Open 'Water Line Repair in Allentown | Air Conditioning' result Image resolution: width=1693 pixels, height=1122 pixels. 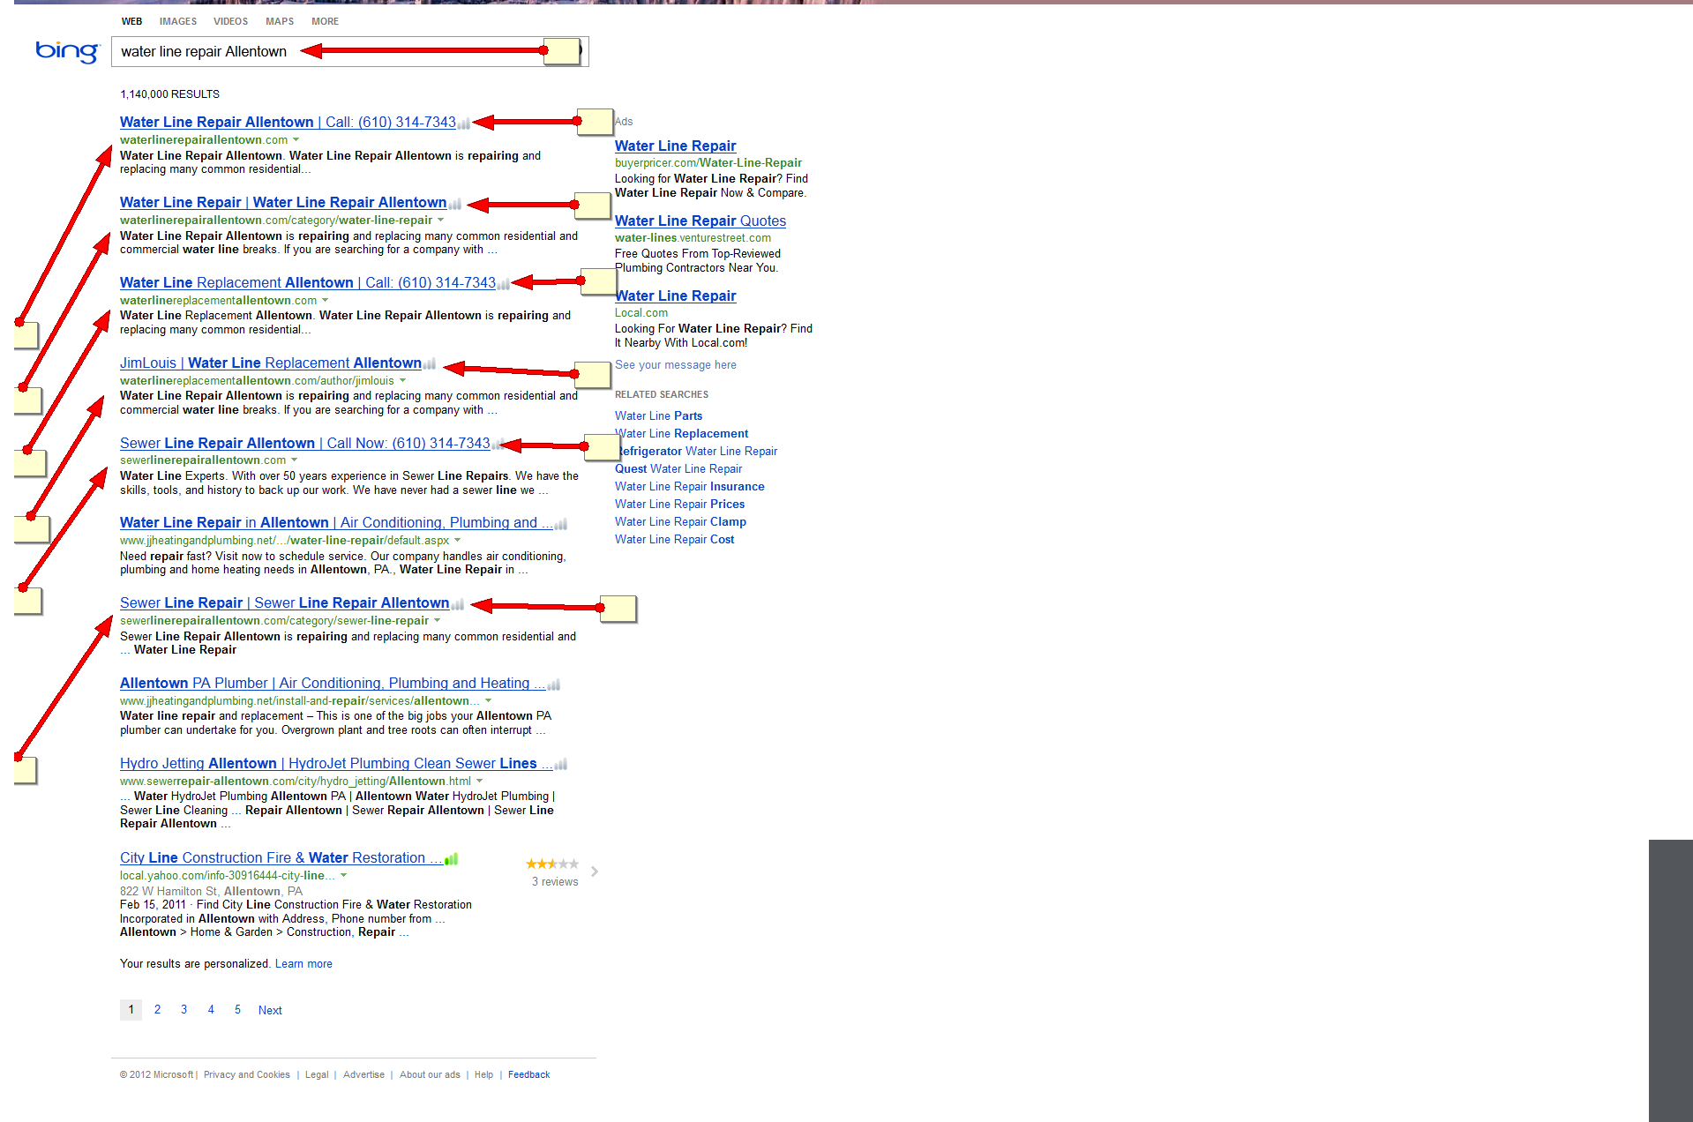click(336, 523)
